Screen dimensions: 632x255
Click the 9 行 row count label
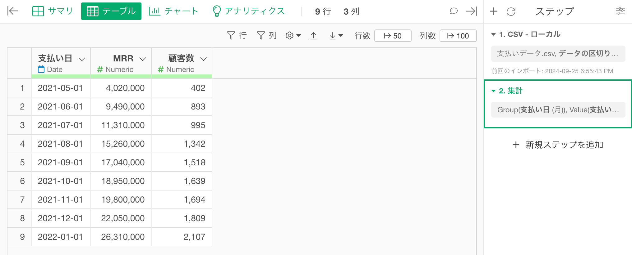tap(323, 11)
